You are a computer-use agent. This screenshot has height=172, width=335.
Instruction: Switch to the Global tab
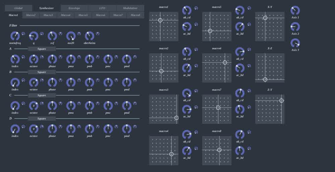pyautogui.click(x=18, y=8)
